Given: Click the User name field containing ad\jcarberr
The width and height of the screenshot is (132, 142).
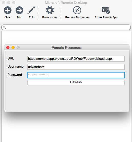Looking at the screenshot, I should (x=76, y=67).
